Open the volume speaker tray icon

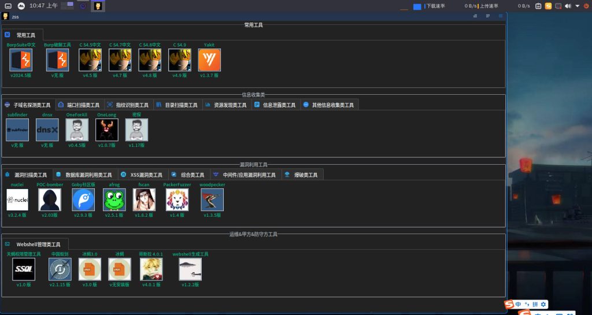pyautogui.click(x=568, y=6)
